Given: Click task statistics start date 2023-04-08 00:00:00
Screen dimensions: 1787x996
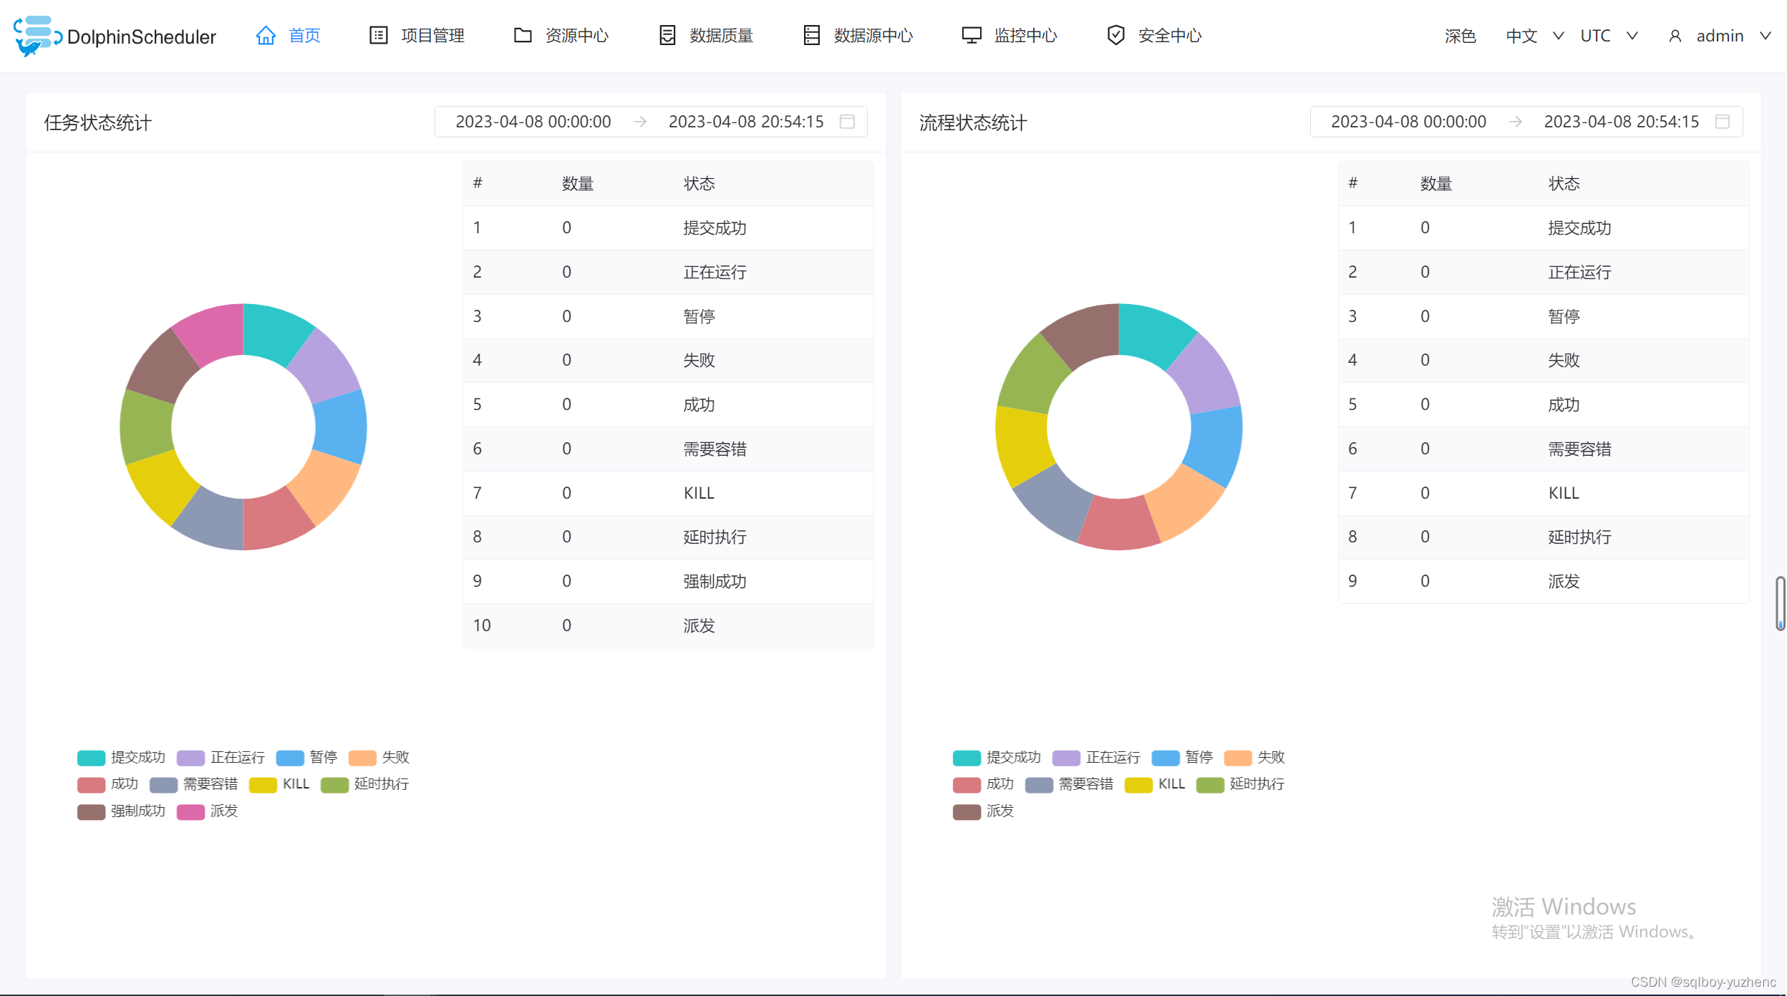Looking at the screenshot, I should pos(533,122).
